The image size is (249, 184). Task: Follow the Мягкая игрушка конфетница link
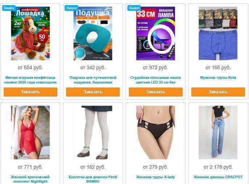click(30, 80)
